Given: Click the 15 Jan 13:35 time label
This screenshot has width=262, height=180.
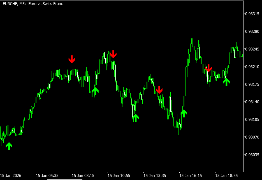Looking at the screenshot, I should coord(155,176).
